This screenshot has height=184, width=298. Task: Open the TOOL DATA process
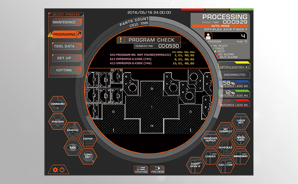(x=67, y=46)
